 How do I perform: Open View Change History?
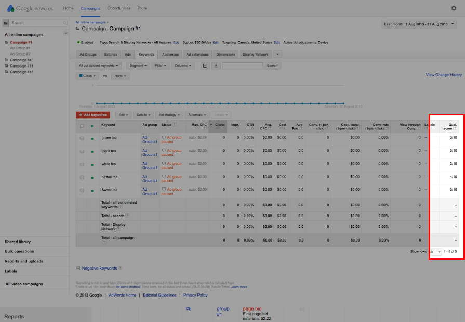(443, 75)
